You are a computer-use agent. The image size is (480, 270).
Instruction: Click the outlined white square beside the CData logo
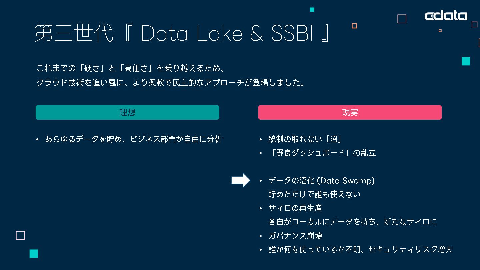402,19
